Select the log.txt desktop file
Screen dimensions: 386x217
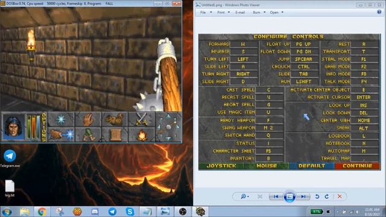click(10, 188)
